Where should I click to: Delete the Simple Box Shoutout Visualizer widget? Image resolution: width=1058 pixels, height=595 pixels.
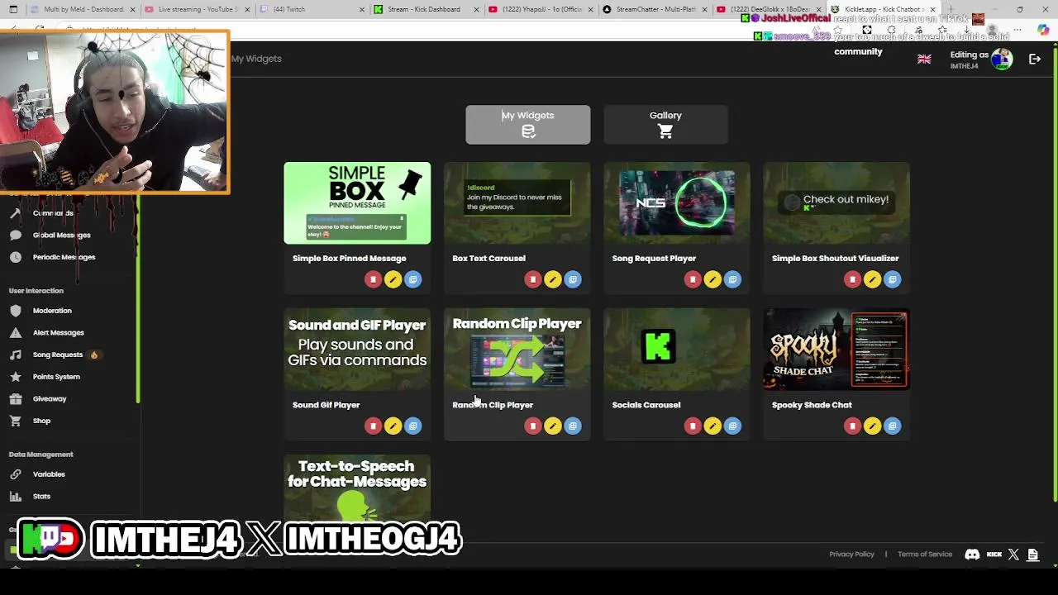click(852, 279)
